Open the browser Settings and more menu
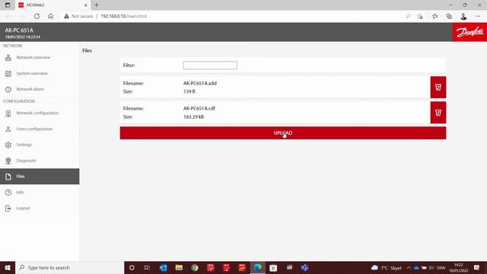 [x=478, y=16]
